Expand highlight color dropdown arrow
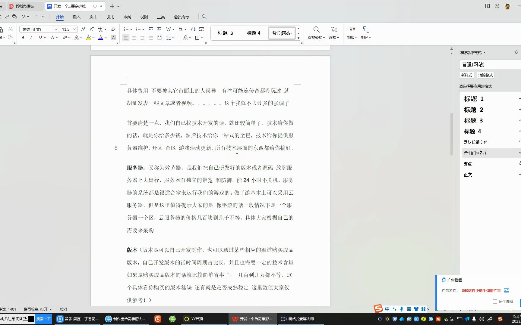This screenshot has height=325, width=521. pyautogui.click(x=93, y=38)
